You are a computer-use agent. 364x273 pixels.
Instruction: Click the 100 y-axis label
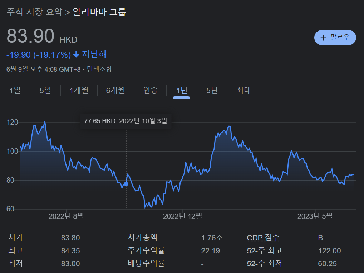12,152
